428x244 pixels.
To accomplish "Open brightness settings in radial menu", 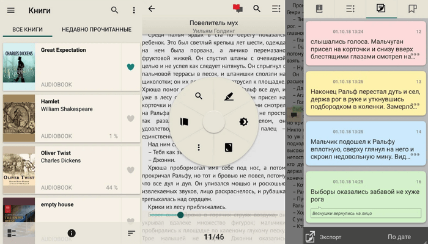I will (x=243, y=122).
